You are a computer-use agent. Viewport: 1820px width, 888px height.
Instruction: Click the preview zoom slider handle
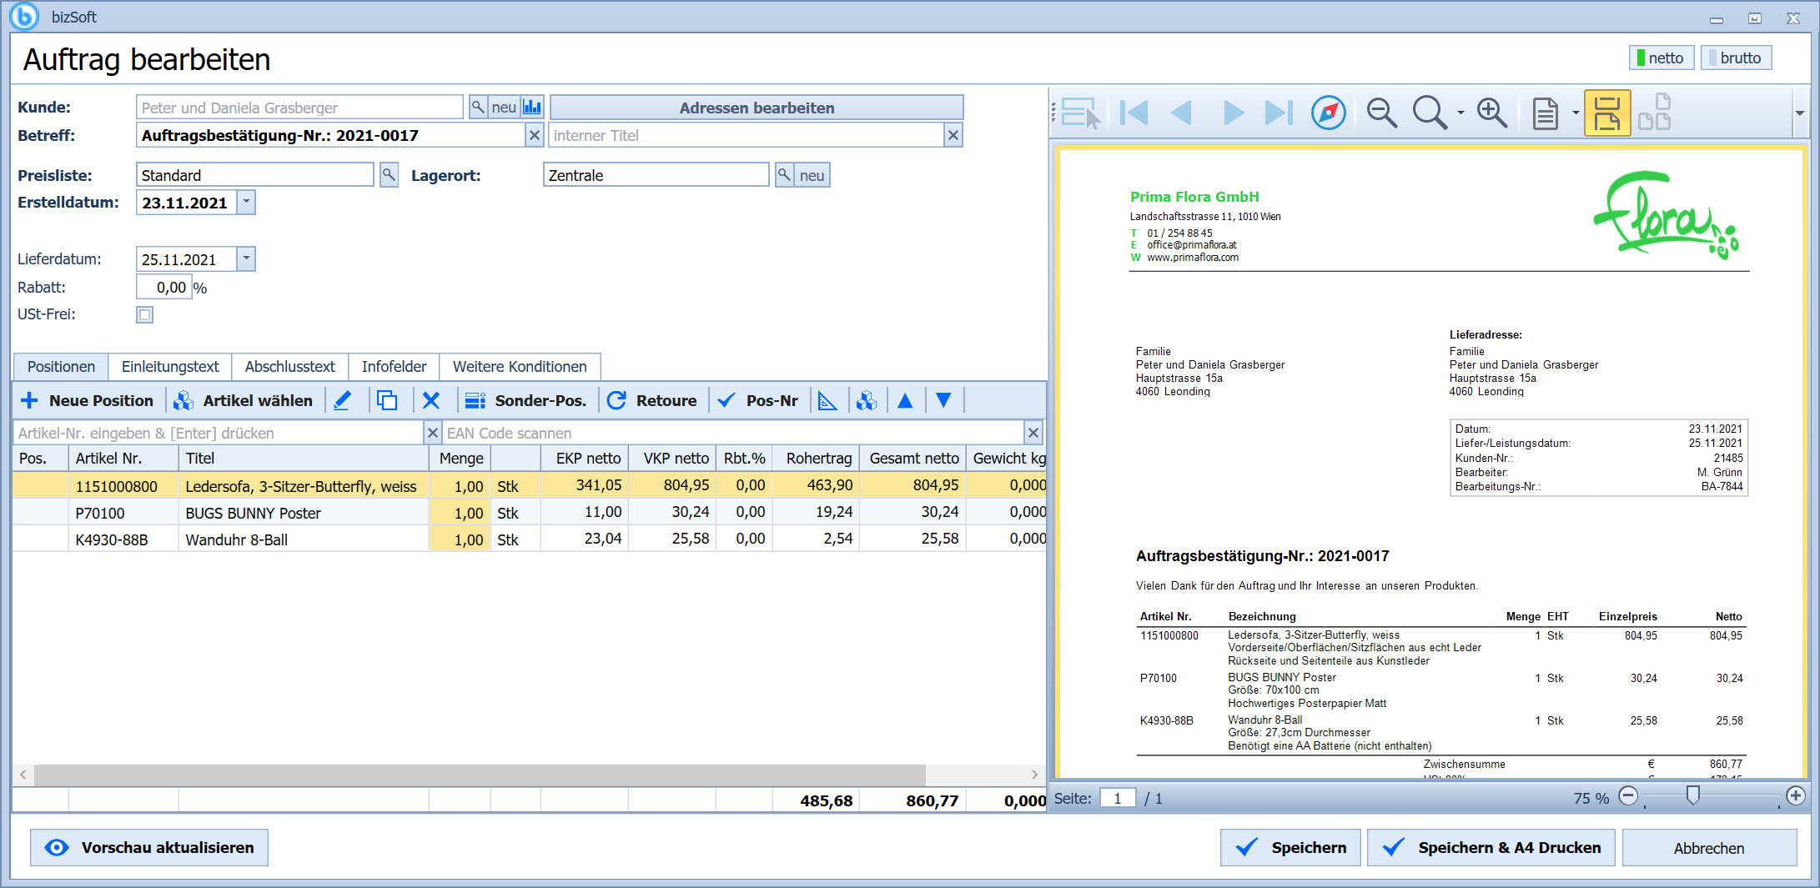click(x=1692, y=795)
